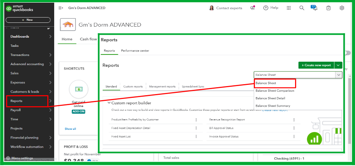
Task: Expand the Payroll submenu chevron
Action: pos(50,110)
